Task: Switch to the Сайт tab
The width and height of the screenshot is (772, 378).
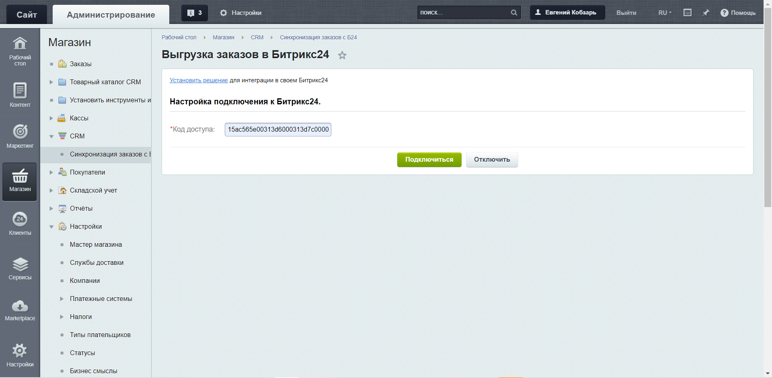Action: (x=27, y=15)
